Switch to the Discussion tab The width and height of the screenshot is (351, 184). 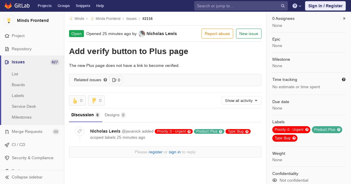86,115
